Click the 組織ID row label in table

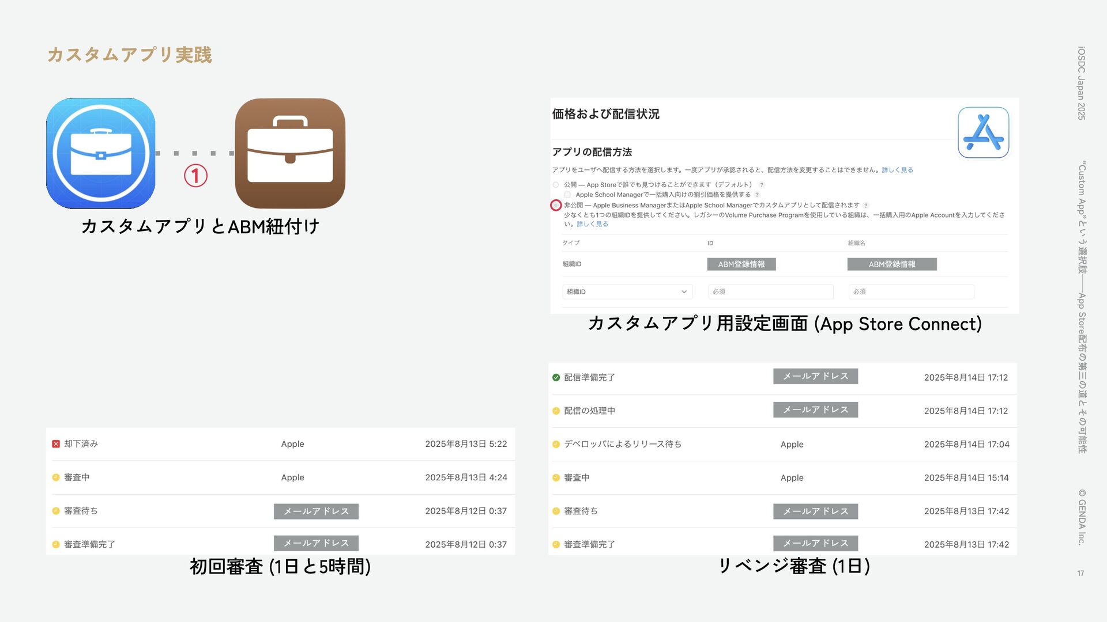(572, 264)
